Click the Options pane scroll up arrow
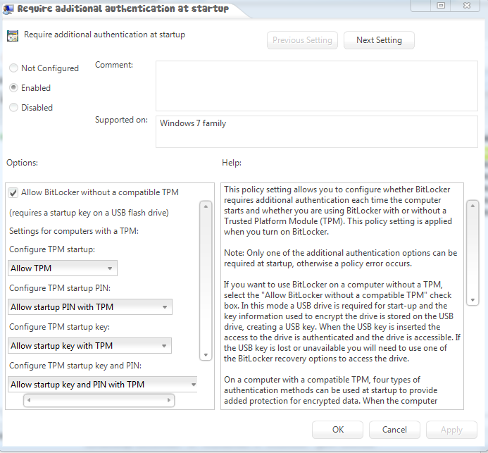The image size is (488, 453). click(206, 206)
